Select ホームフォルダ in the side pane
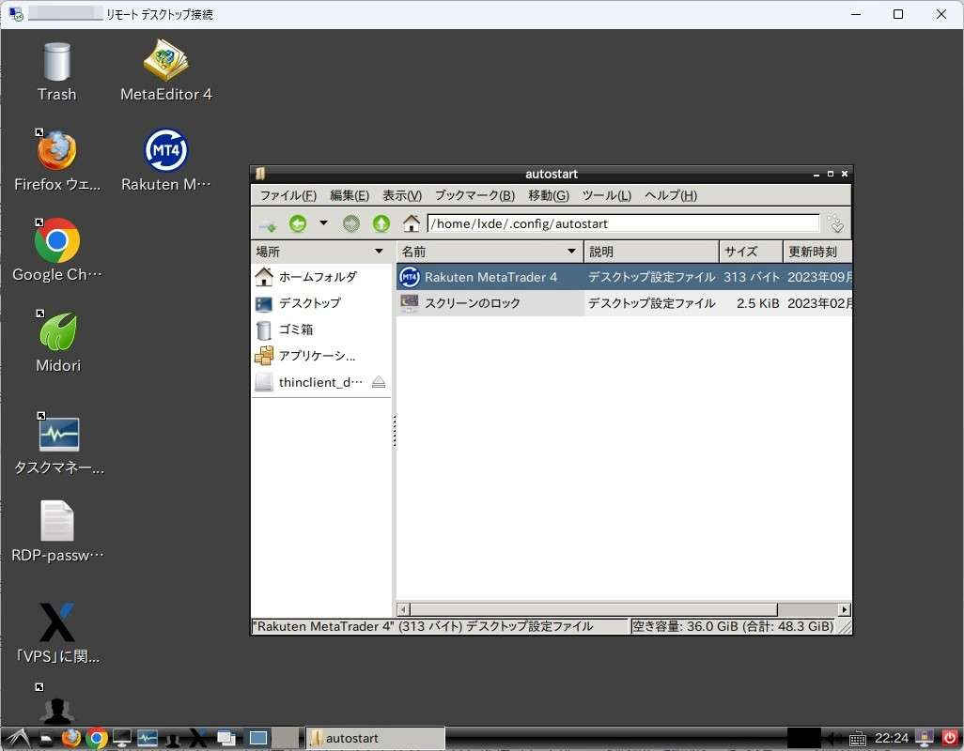Image resolution: width=964 pixels, height=751 pixels. 321,277
